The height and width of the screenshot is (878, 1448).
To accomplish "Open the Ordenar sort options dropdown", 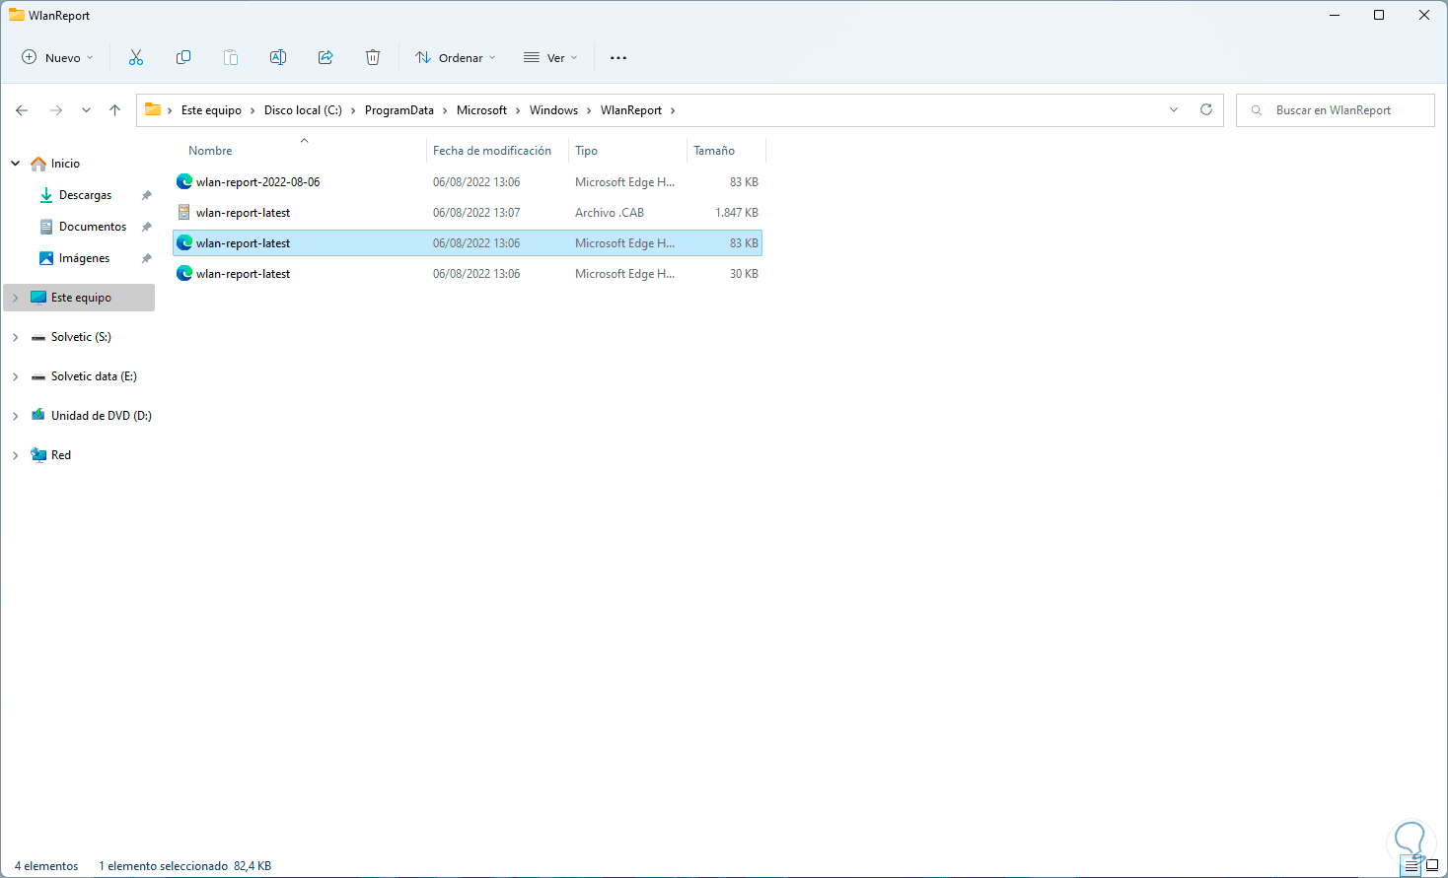I will (455, 58).
